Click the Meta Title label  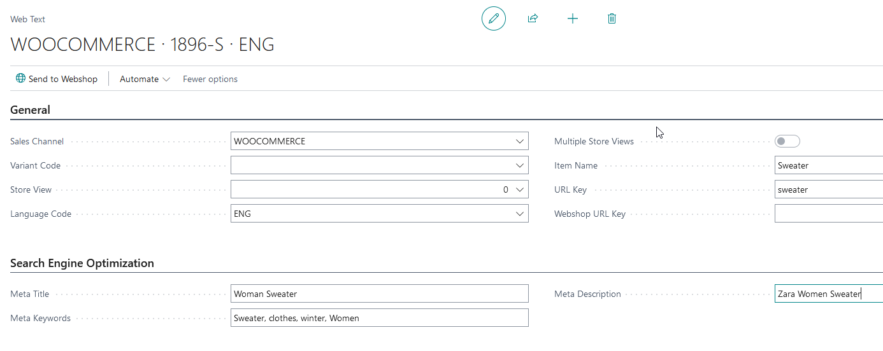tap(29, 294)
